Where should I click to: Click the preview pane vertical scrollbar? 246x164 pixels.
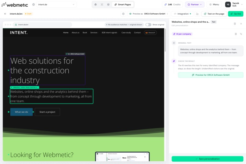165,40
